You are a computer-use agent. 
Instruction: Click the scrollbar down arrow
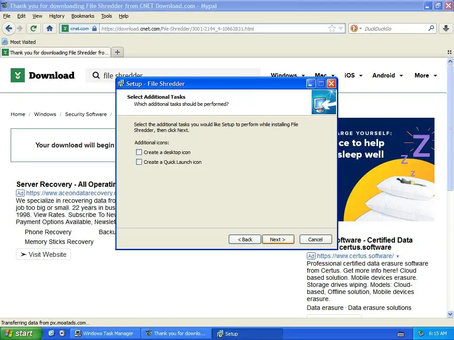pos(450,314)
